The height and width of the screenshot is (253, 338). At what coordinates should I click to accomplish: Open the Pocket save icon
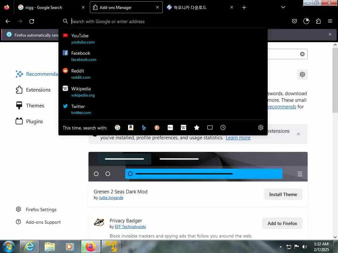(294, 21)
